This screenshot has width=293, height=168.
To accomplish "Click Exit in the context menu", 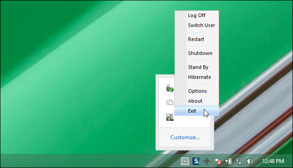I will click(x=197, y=111).
